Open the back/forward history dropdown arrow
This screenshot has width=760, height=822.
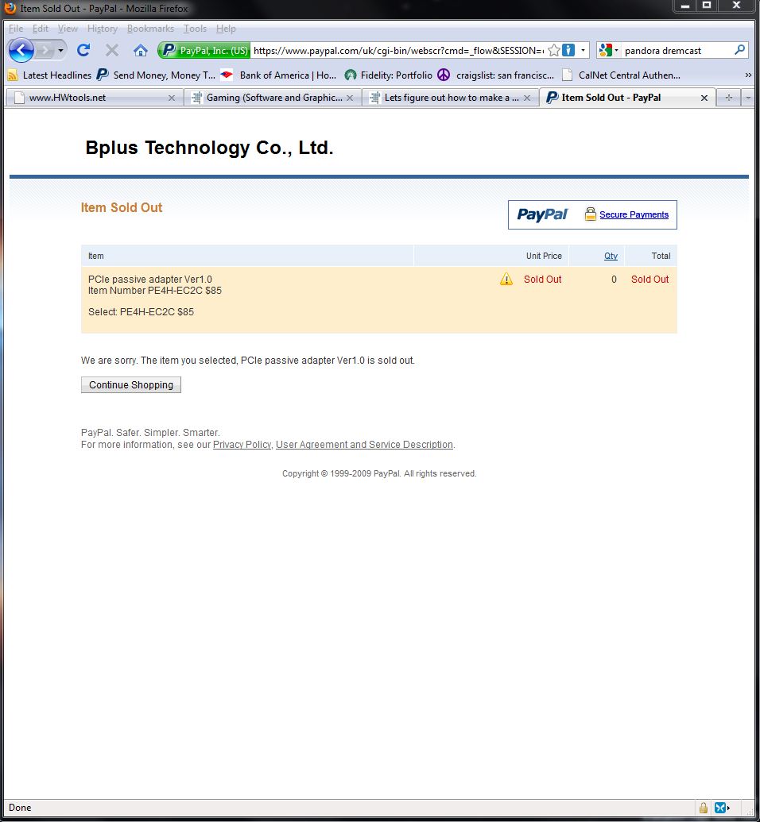click(61, 50)
